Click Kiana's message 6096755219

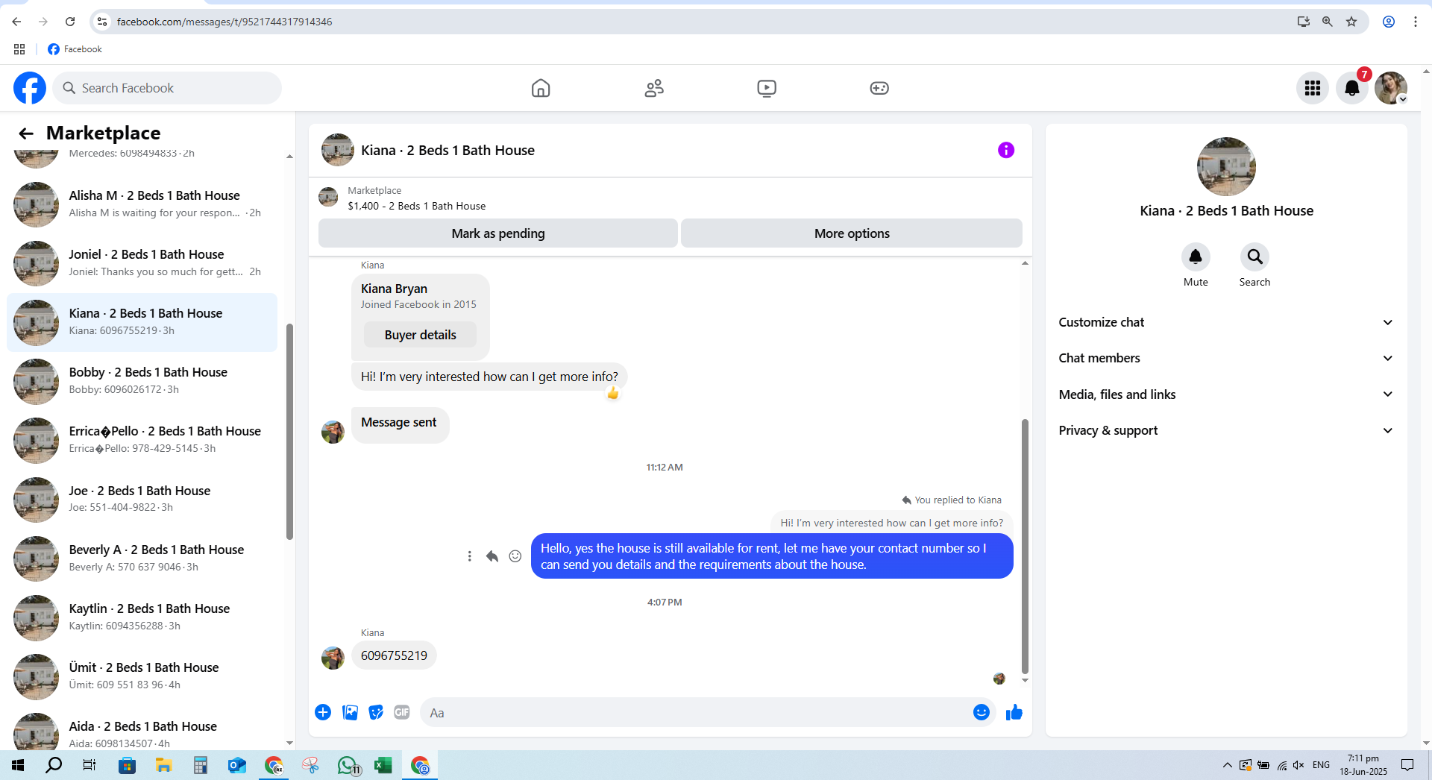click(x=394, y=655)
